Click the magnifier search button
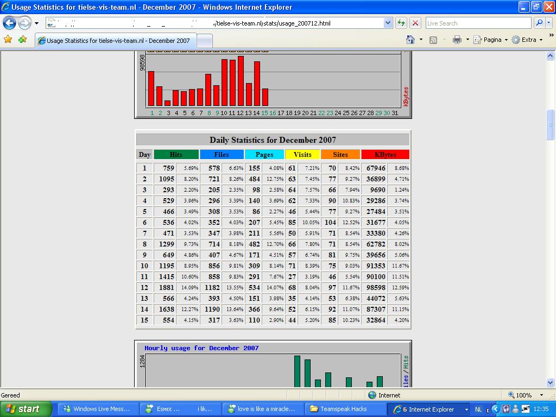This screenshot has width=556, height=417. [x=539, y=23]
